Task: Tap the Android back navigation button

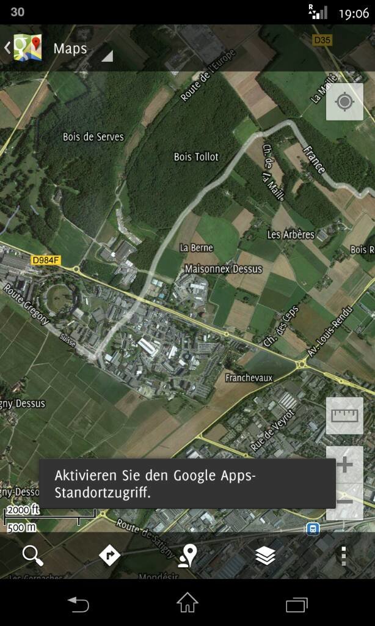Action: tap(78, 604)
